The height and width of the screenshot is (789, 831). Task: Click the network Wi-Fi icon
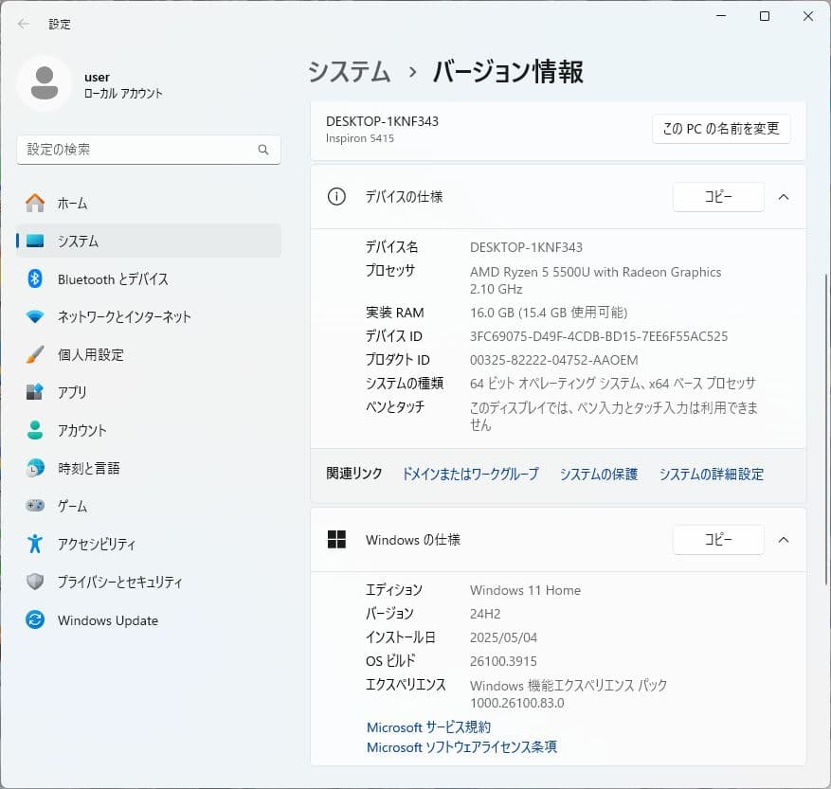pos(35,317)
